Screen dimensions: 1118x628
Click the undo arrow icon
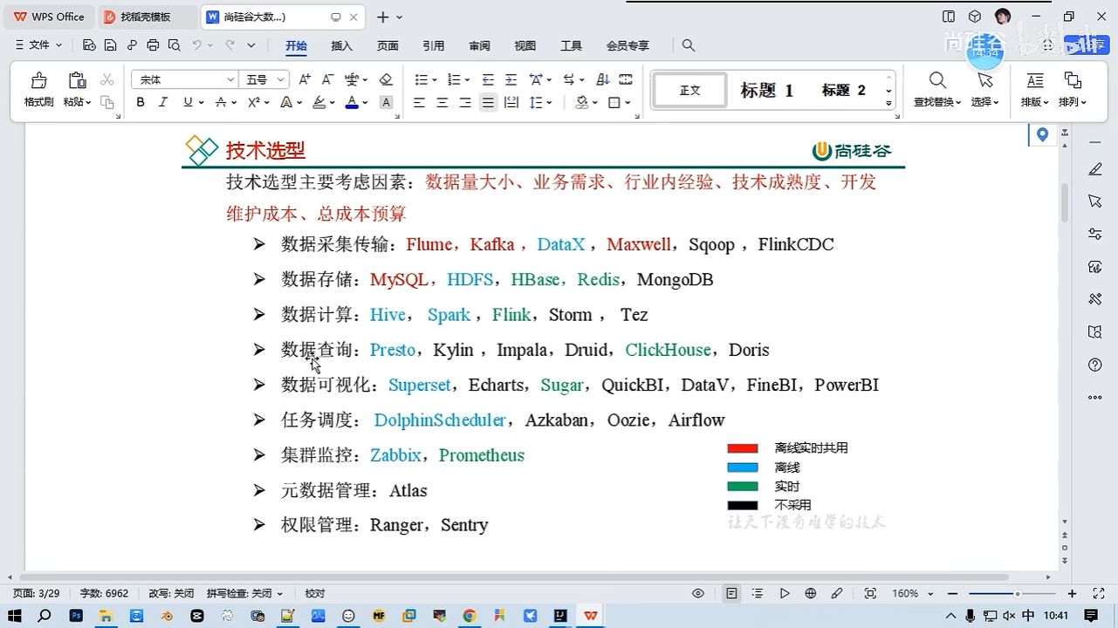tap(197, 45)
